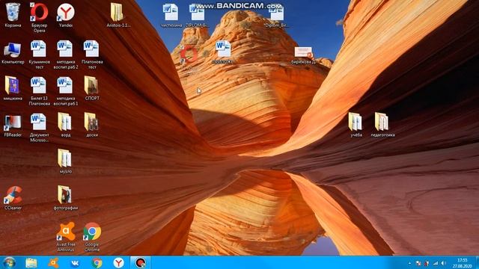Open the VK taskbar shortcut
Image resolution: width=479 pixels, height=269 pixels.
point(75,262)
